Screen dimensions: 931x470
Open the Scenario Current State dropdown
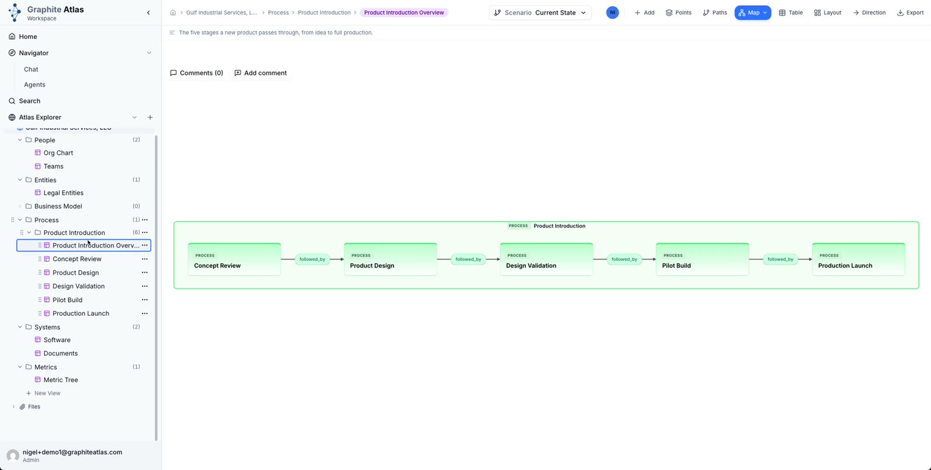point(540,13)
